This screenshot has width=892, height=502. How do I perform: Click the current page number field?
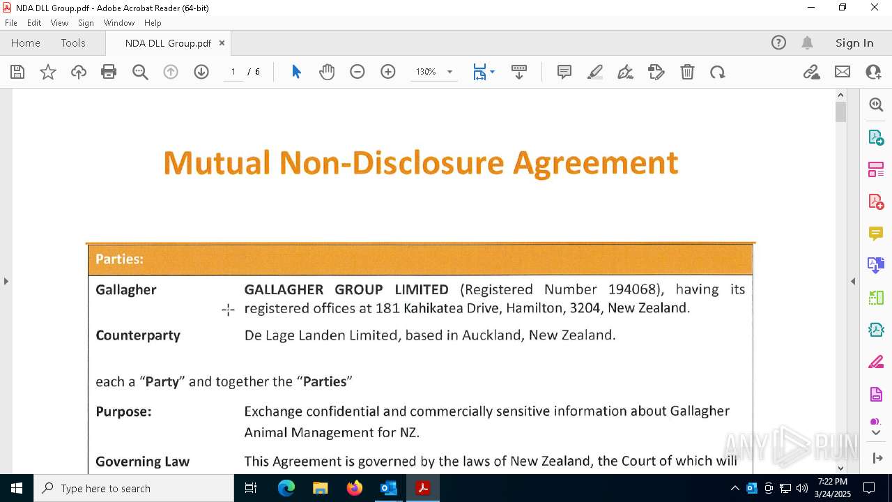click(x=233, y=72)
